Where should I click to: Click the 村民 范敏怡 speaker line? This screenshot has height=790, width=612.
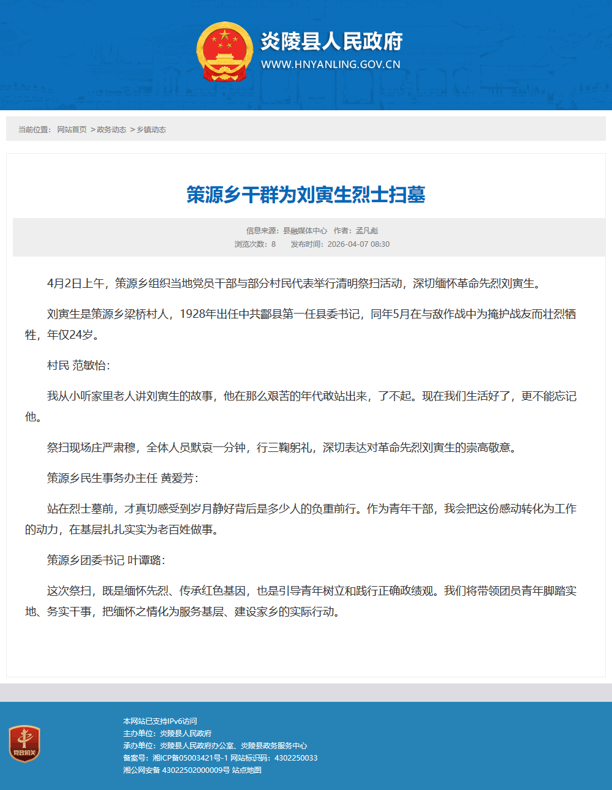78,366
